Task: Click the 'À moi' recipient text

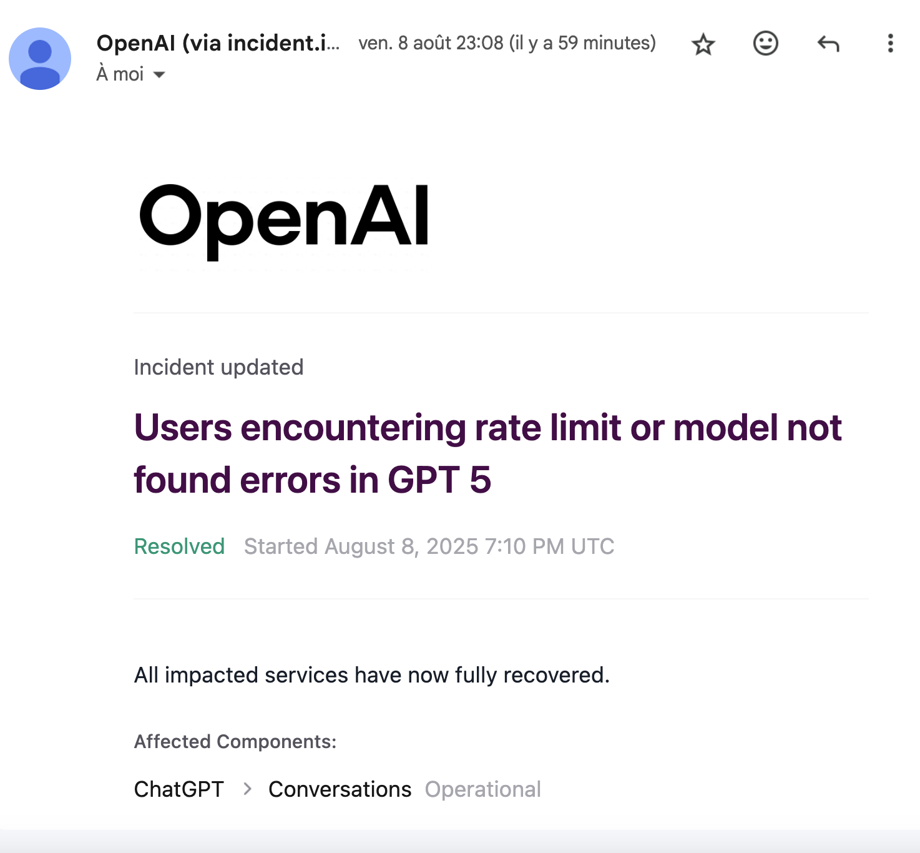Action: tap(120, 74)
